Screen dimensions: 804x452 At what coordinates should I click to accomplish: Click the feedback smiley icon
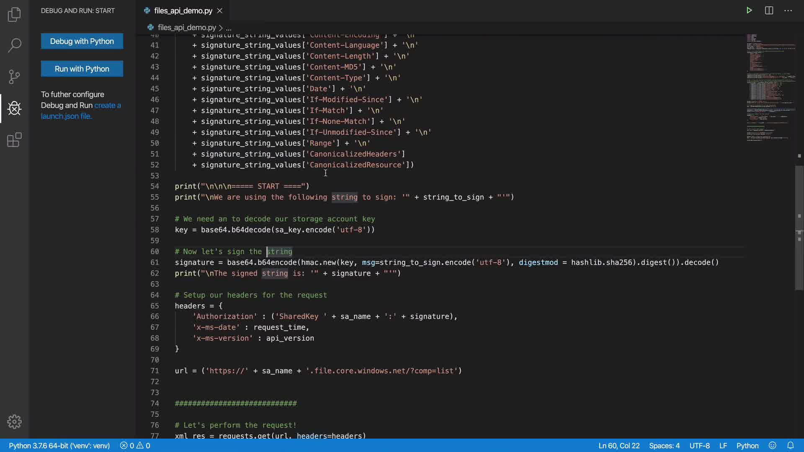point(773,445)
